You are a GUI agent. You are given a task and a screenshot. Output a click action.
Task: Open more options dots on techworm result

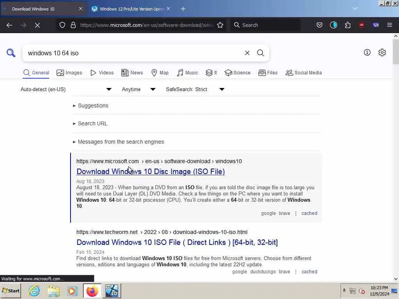pyautogui.click(x=296, y=272)
